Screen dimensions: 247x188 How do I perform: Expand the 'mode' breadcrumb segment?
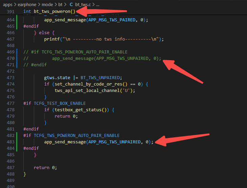[47, 5]
